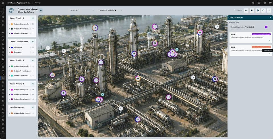273x139 pixels.
Task: Click the teal dot in Assets Priority 3
Action: click(x=12, y=76)
